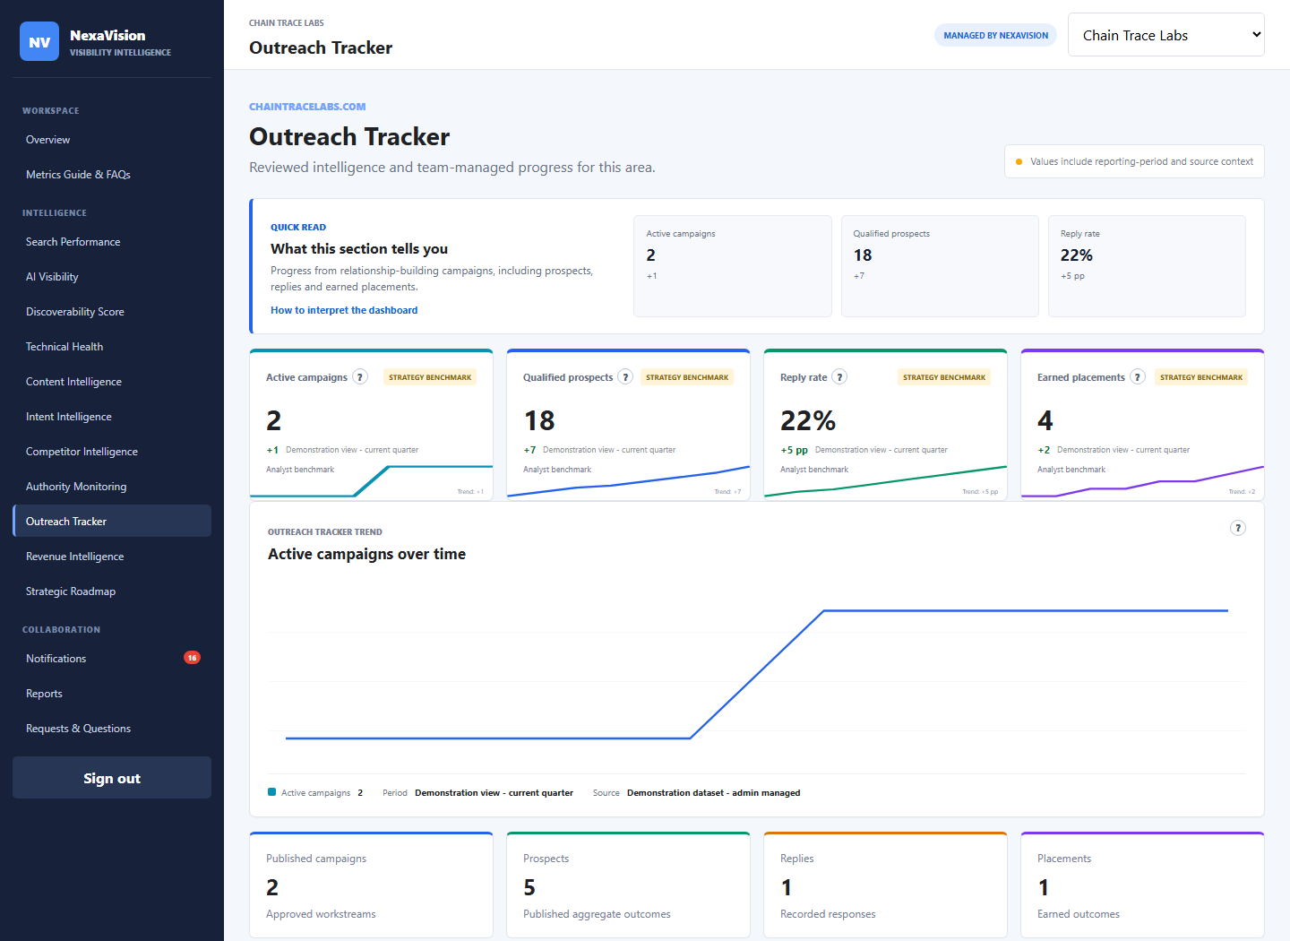Viewport: 1290px width, 941px height.
Task: Open help icon beside Active campaigns card
Action: 360,377
